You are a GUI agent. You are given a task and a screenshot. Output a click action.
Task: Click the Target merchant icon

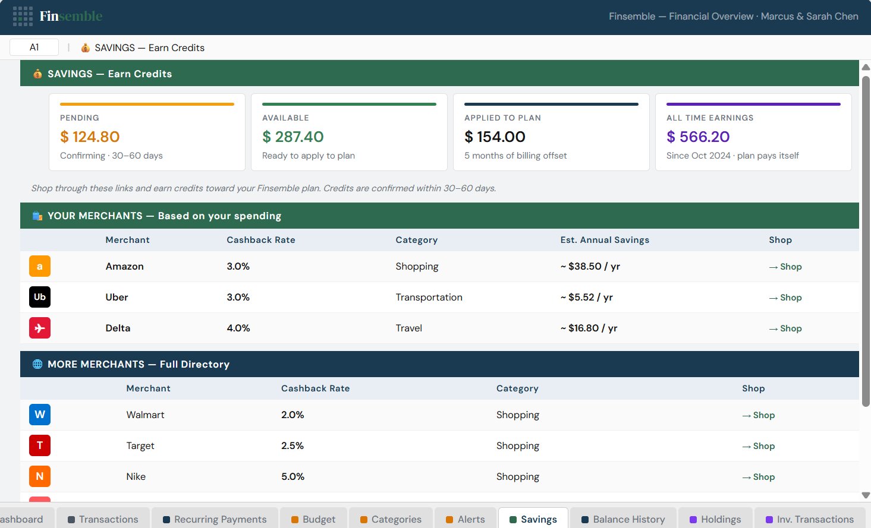pos(39,445)
